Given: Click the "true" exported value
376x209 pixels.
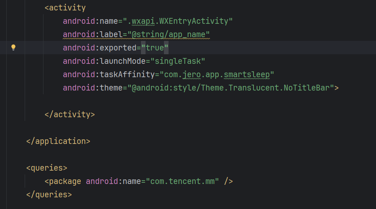Looking at the screenshot, I should 155,48.
